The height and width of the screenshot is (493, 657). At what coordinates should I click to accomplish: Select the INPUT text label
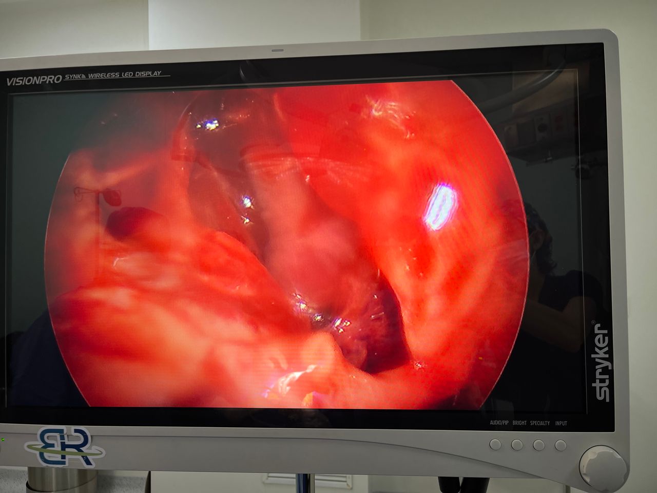click(561, 423)
